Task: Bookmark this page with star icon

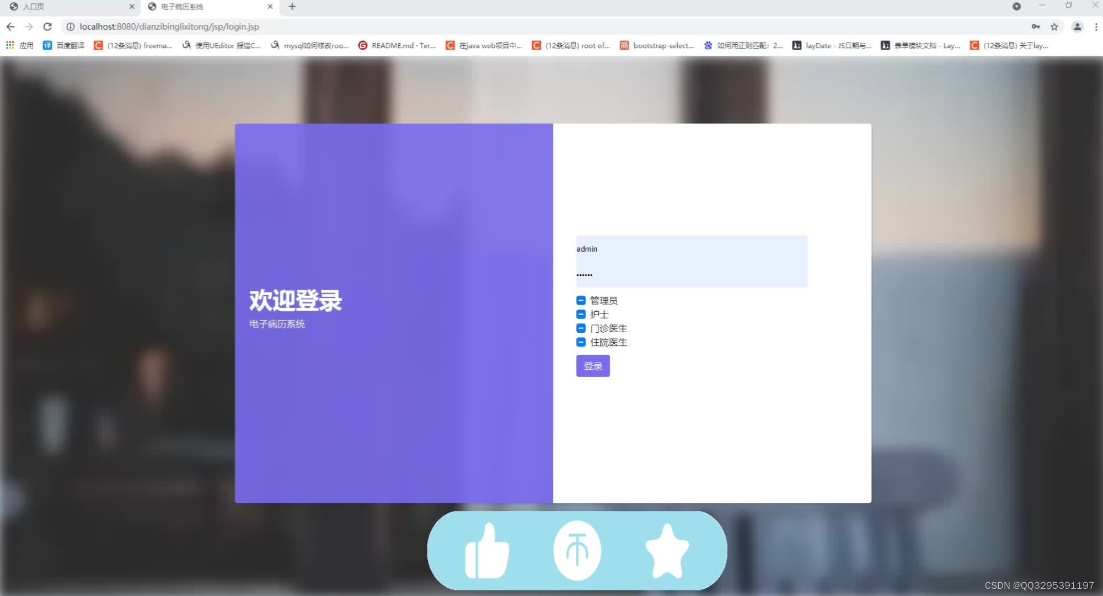Action: click(1054, 26)
